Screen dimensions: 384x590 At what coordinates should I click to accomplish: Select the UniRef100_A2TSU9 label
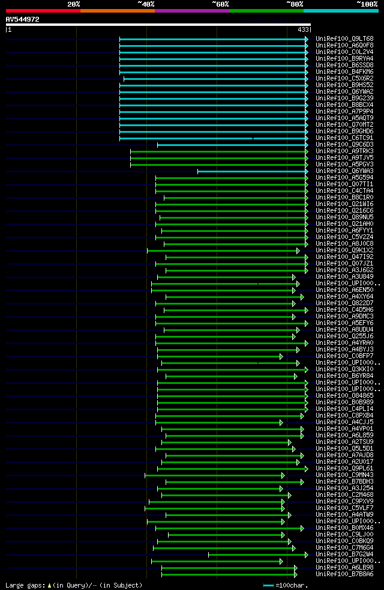(x=344, y=442)
